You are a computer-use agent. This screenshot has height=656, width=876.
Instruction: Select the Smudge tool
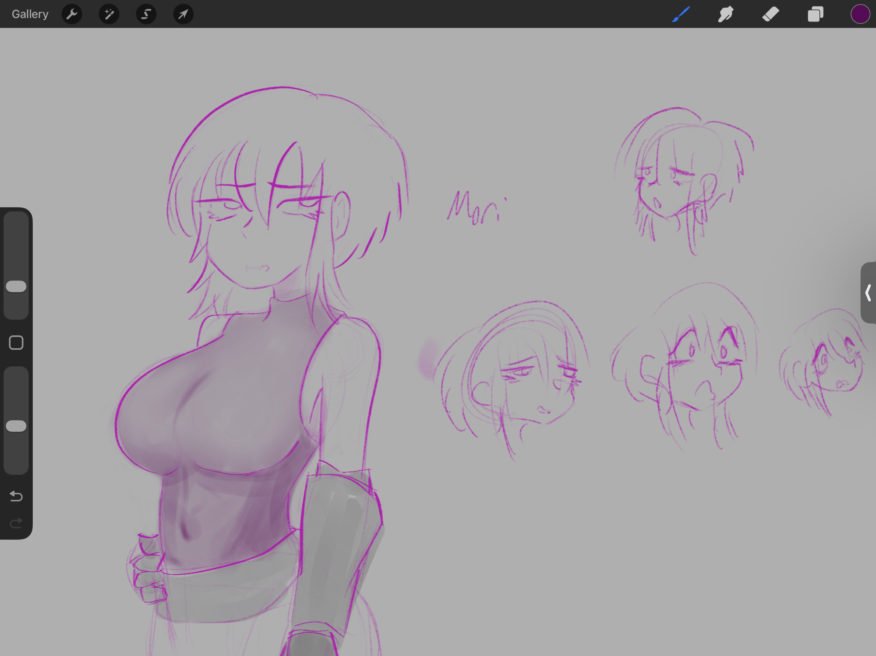[726, 14]
